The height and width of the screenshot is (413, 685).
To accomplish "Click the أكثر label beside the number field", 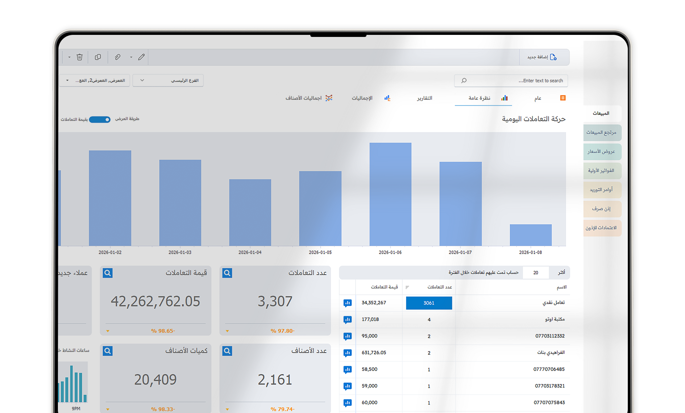I will point(561,273).
